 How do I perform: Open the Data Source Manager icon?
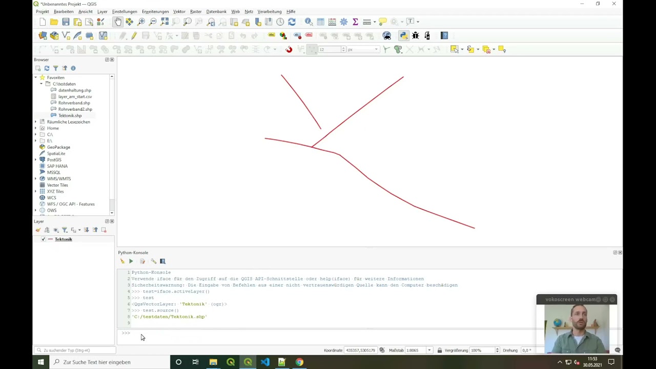click(43, 35)
